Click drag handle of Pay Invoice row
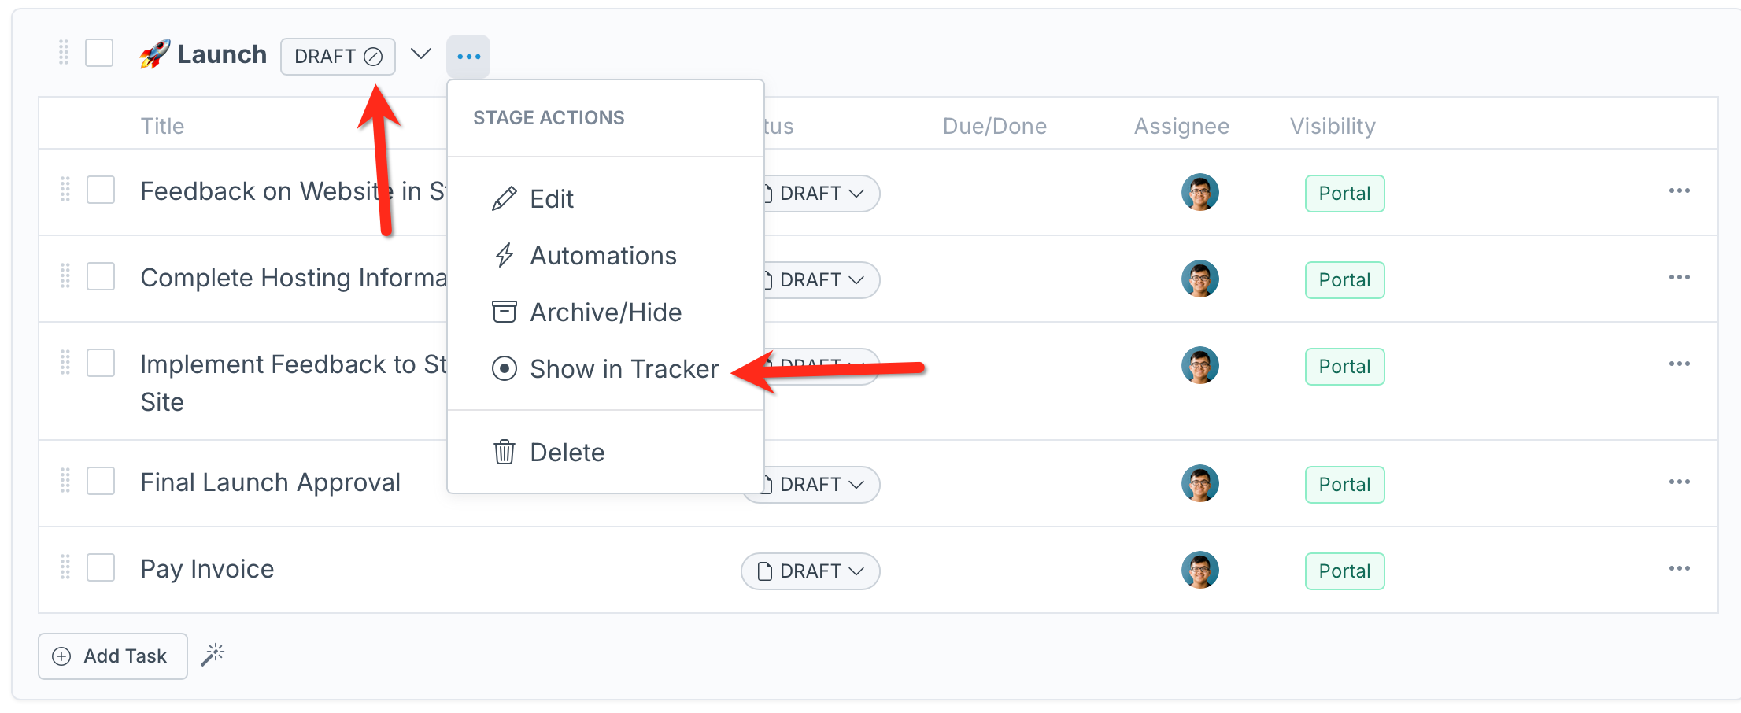Image resolution: width=1741 pixels, height=713 pixels. pos(65,567)
